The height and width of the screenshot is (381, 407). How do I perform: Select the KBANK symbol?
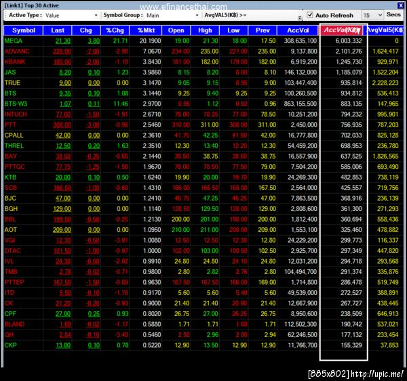(x=15, y=62)
